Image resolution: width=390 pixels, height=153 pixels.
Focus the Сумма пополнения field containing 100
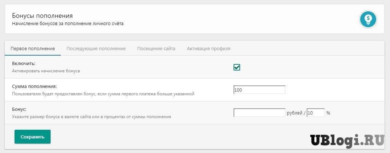click(259, 90)
